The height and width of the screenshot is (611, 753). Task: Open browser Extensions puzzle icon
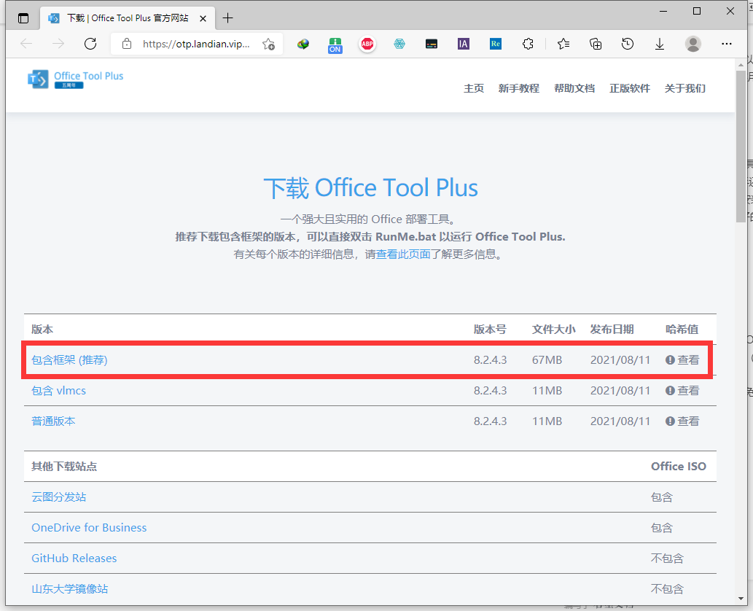[528, 44]
